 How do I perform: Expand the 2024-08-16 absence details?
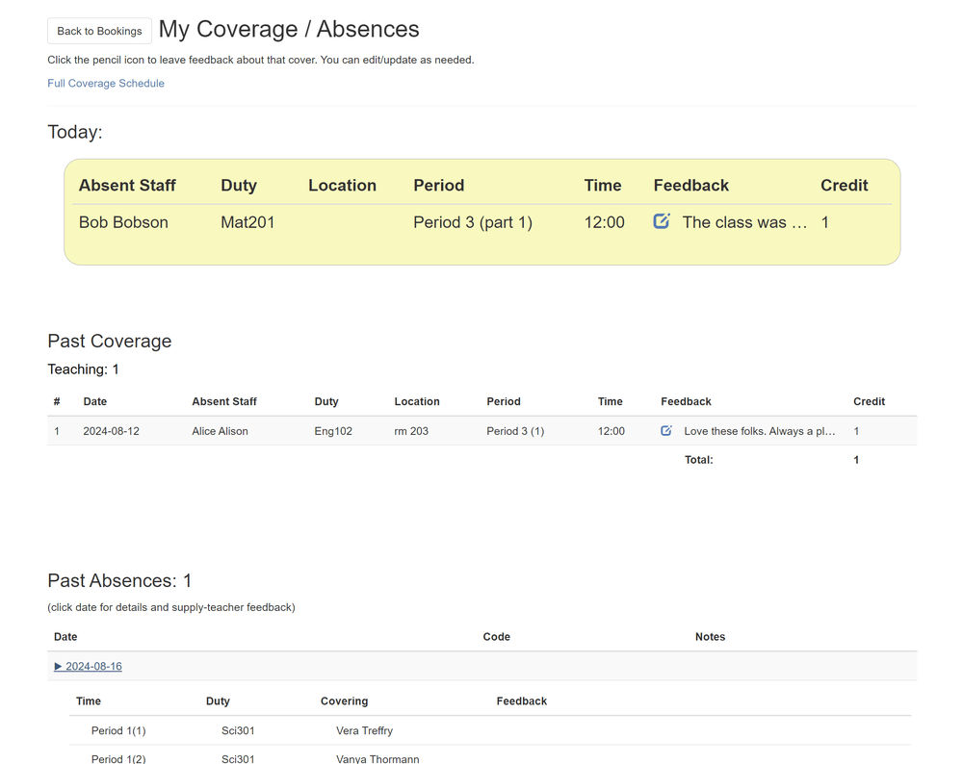[88, 666]
